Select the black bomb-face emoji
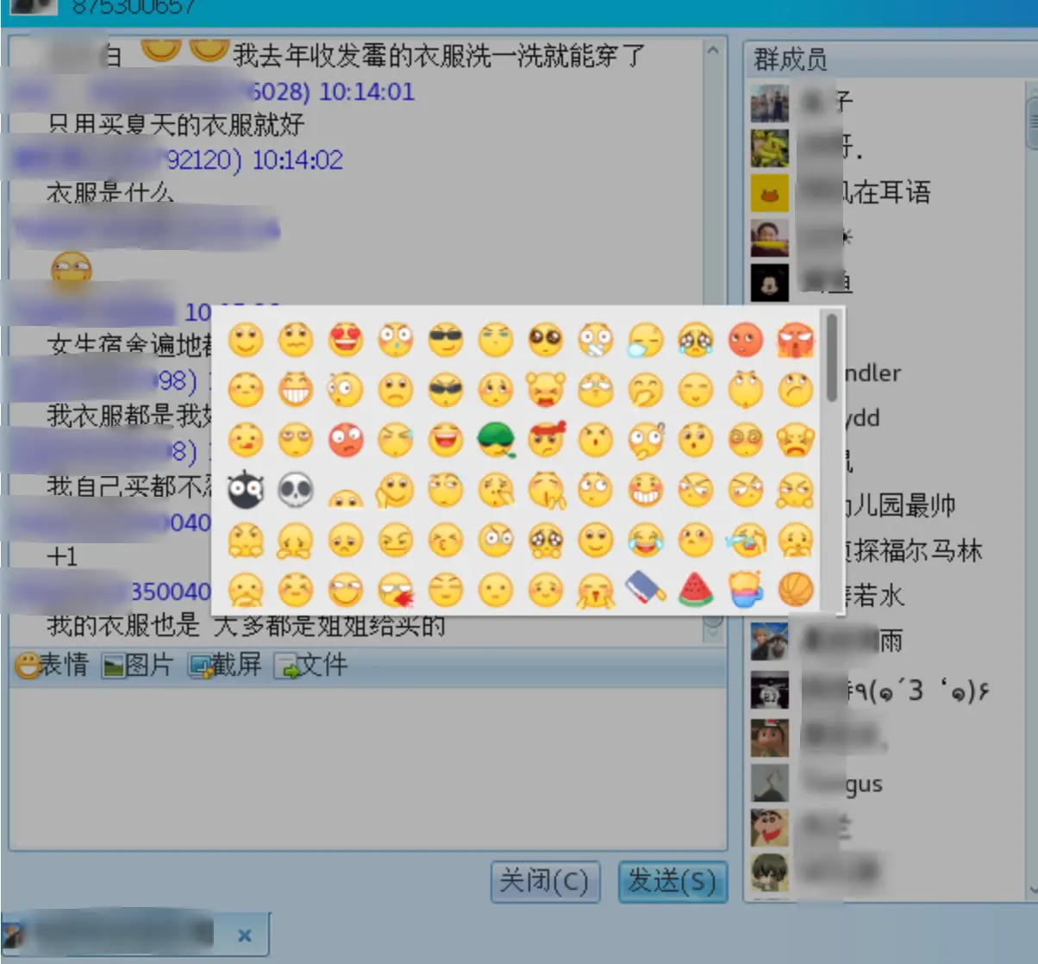Image resolution: width=1038 pixels, height=964 pixels. 246,489
